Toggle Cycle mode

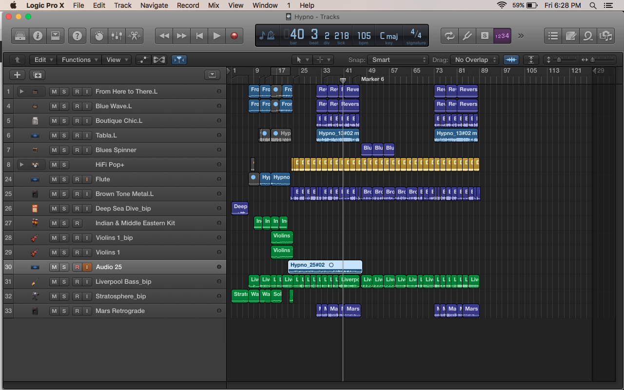tap(449, 36)
